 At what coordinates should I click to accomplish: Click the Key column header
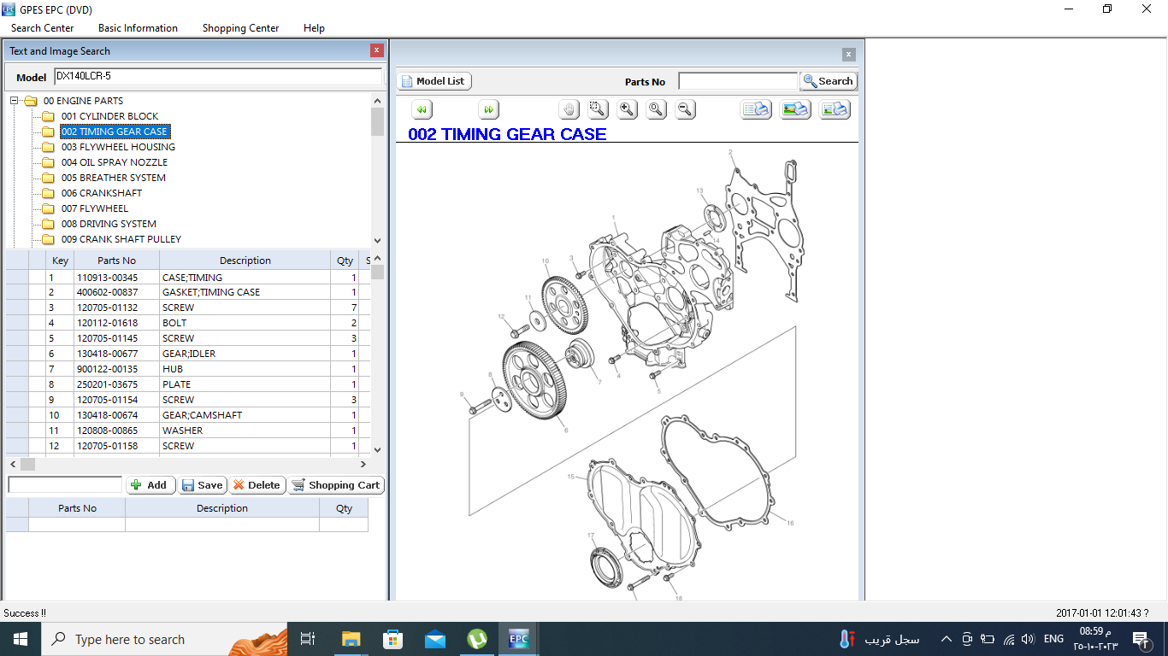(x=60, y=261)
